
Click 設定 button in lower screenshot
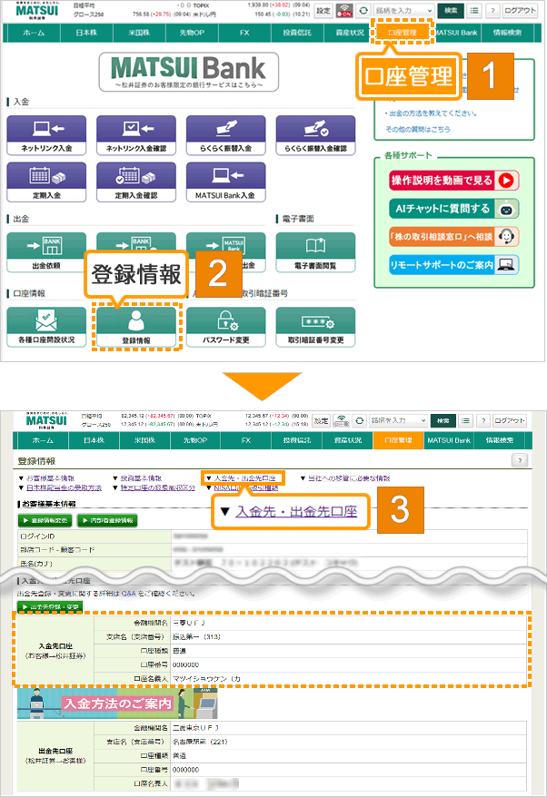coord(321,420)
